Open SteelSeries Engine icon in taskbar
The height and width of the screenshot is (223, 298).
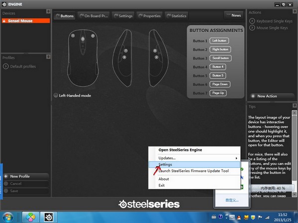[49, 217]
